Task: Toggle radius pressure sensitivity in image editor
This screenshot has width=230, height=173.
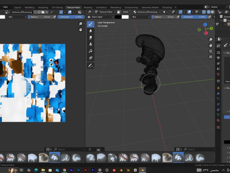Action: [55, 17]
